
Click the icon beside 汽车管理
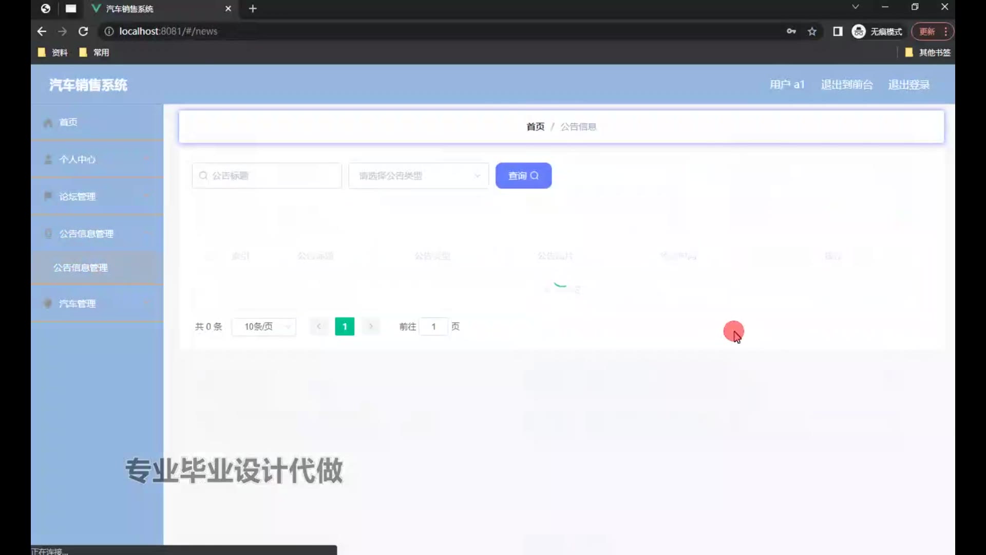[x=48, y=303]
